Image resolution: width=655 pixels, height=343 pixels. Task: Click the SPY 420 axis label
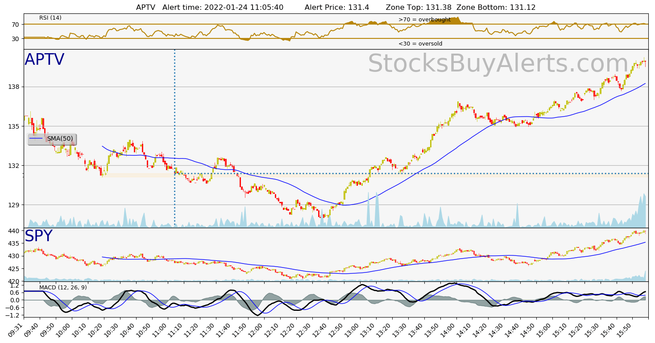pos(15,281)
